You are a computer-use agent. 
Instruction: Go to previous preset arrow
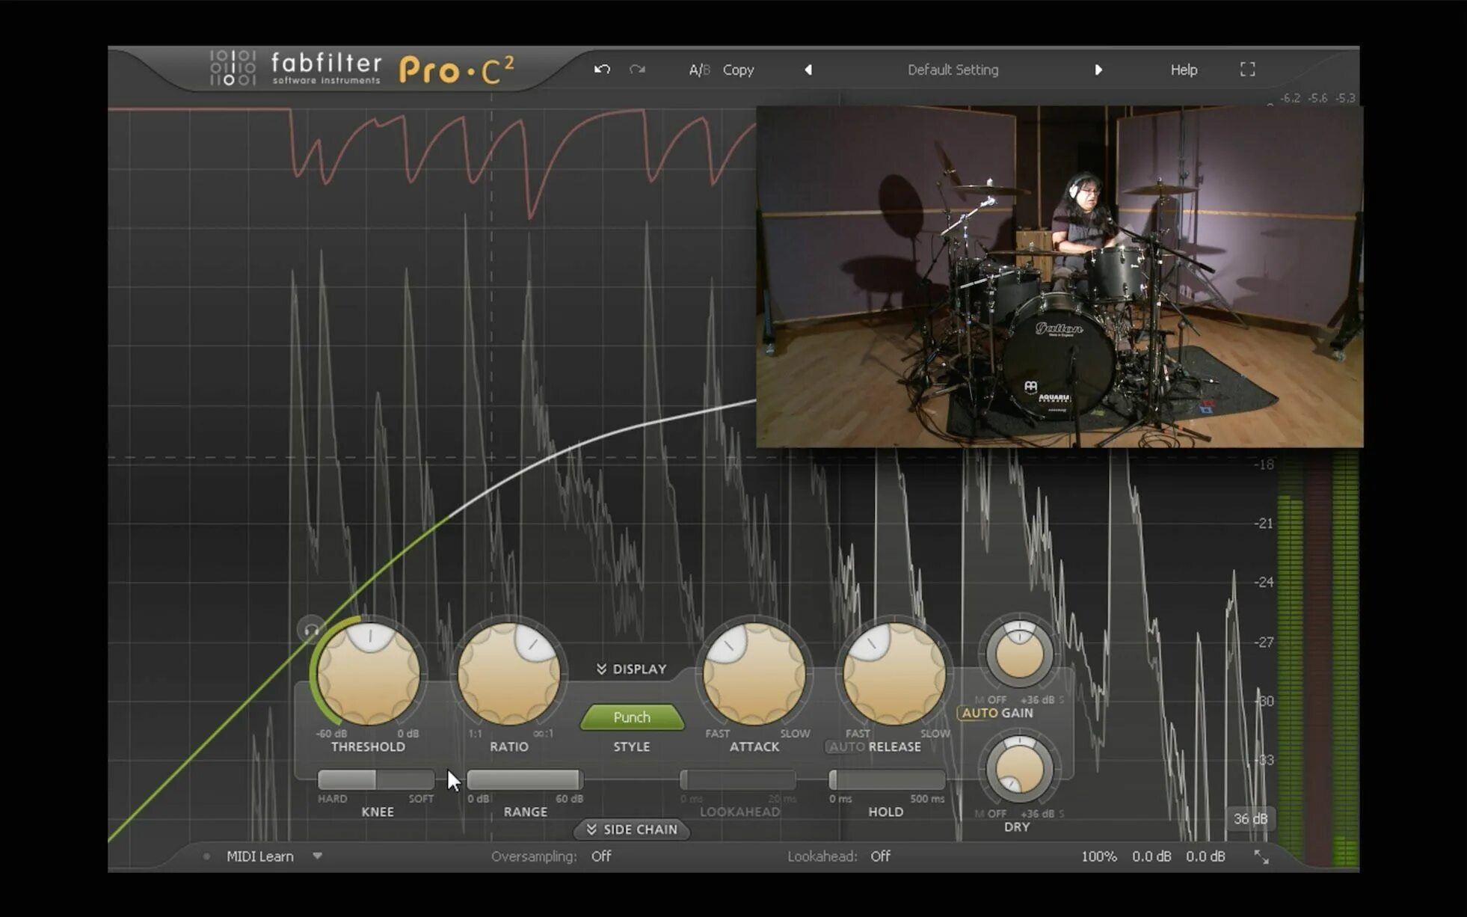[808, 70]
